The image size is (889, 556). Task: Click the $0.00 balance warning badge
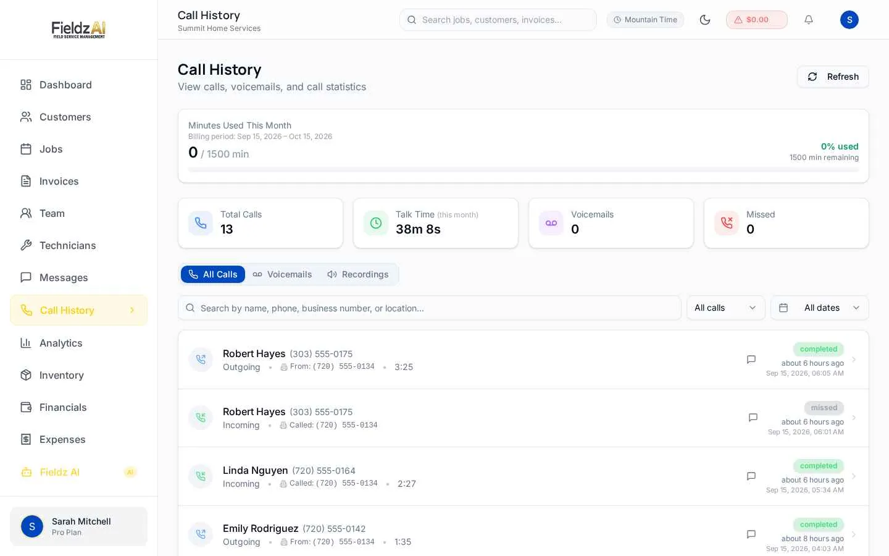pos(757,20)
